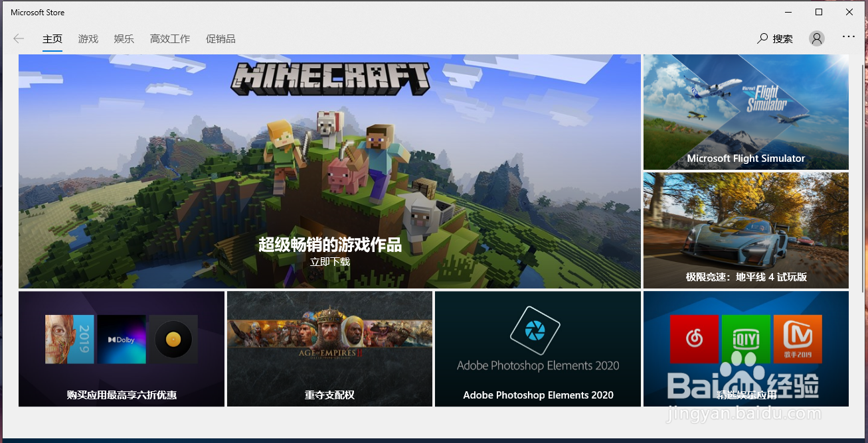Click the Dolby app icon
Viewport: 868px width, 443px height.
pyautogui.click(x=122, y=339)
